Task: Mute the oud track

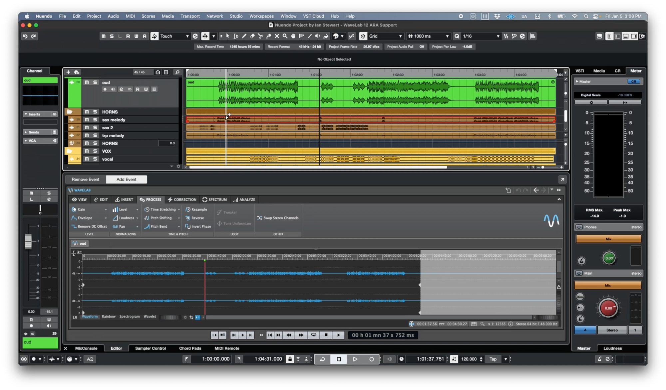Action: (x=87, y=82)
